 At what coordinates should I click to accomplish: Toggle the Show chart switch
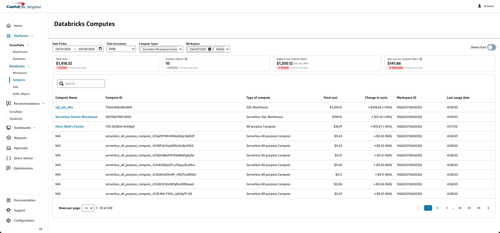click(x=492, y=47)
